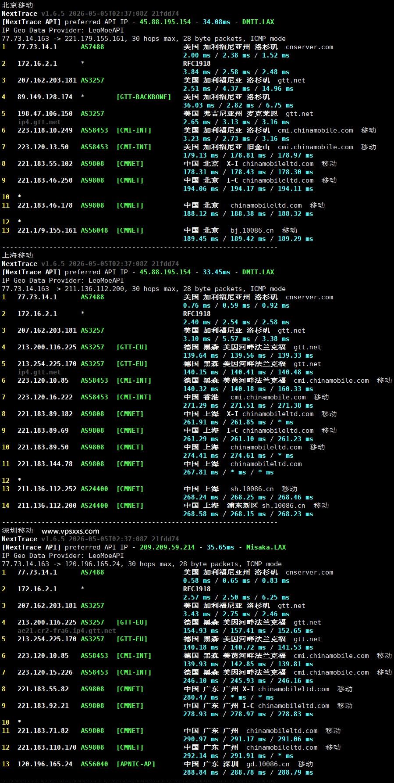394x783 pixels.
Task: Select the "旧金山" city text
Action: tap(258, 147)
